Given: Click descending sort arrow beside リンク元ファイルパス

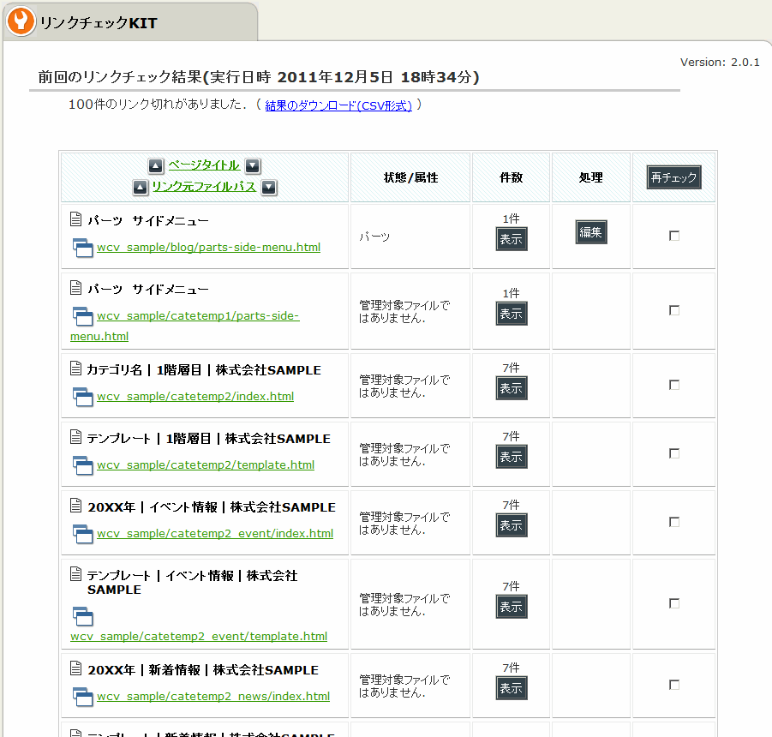Looking at the screenshot, I should point(269,188).
